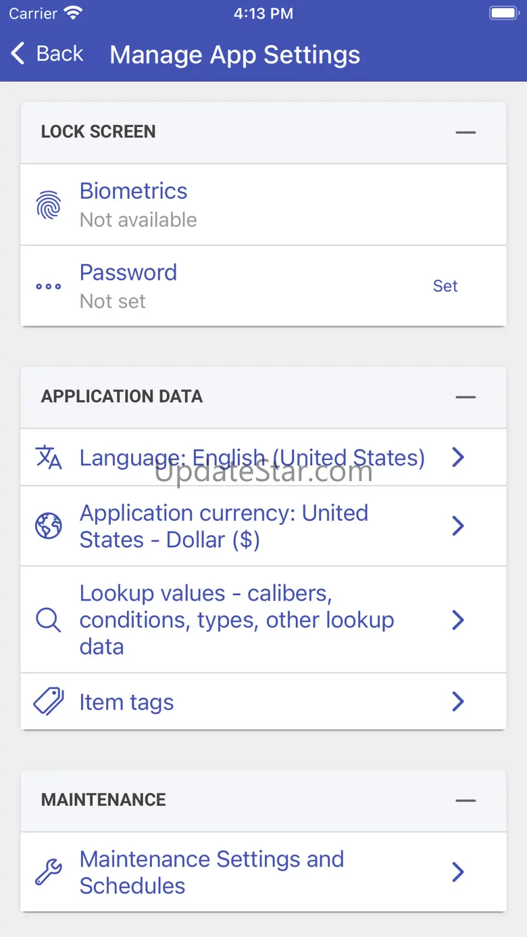
Task: Tap the Password dots icon
Action: tap(49, 286)
